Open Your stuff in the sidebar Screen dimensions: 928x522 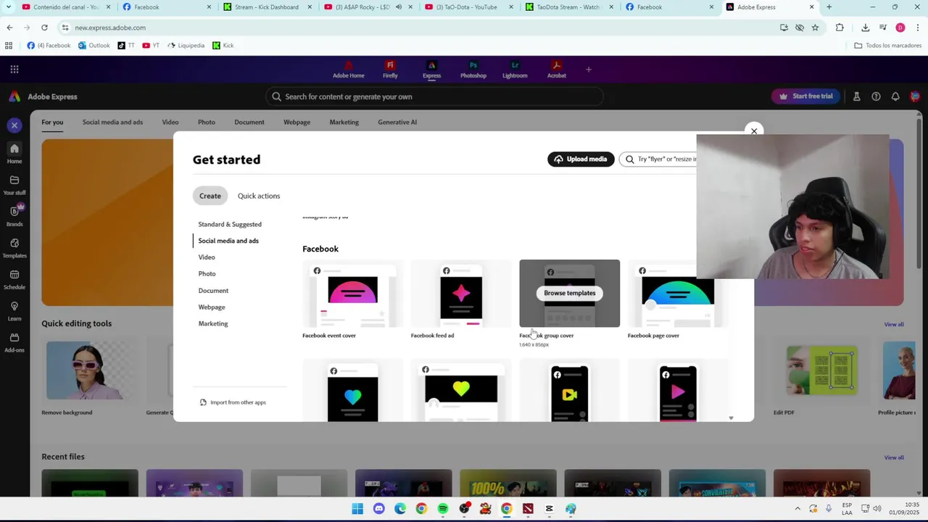[x=14, y=185]
